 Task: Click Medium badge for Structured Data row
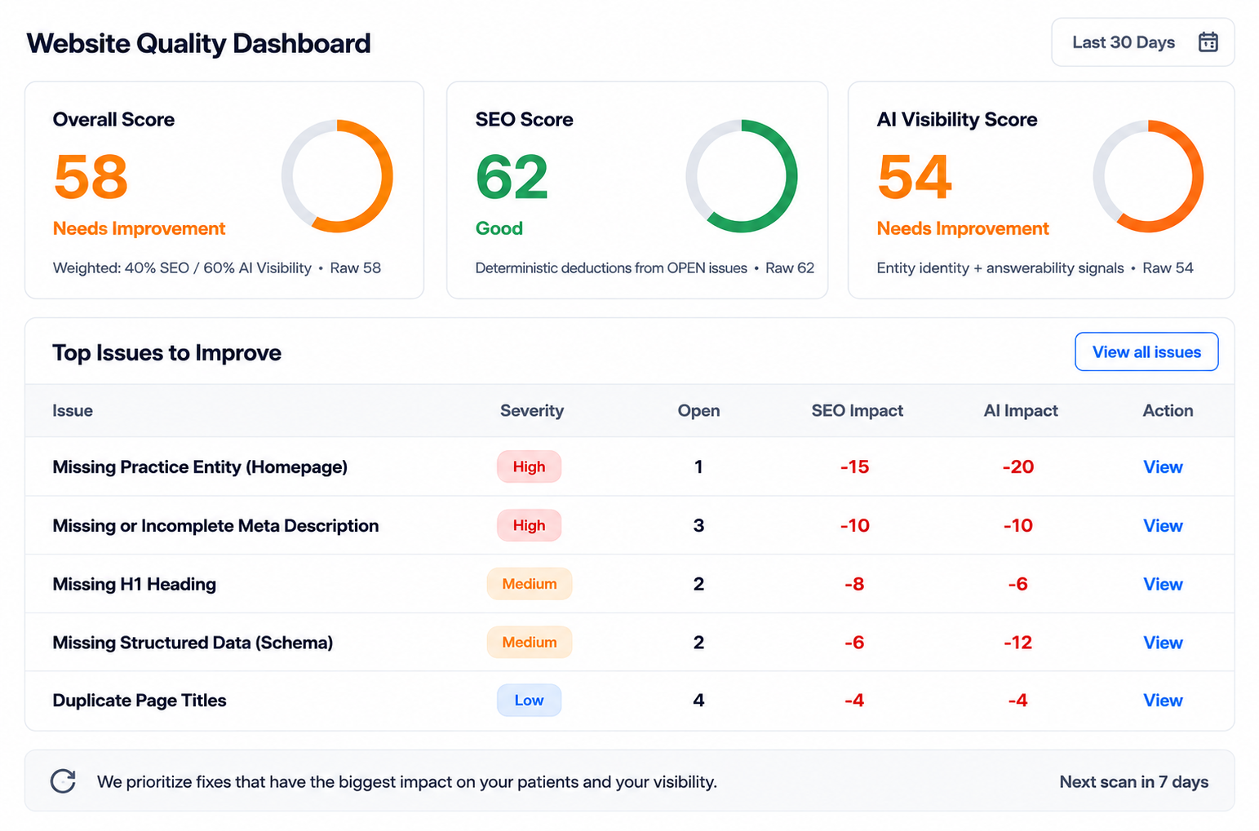click(x=530, y=643)
